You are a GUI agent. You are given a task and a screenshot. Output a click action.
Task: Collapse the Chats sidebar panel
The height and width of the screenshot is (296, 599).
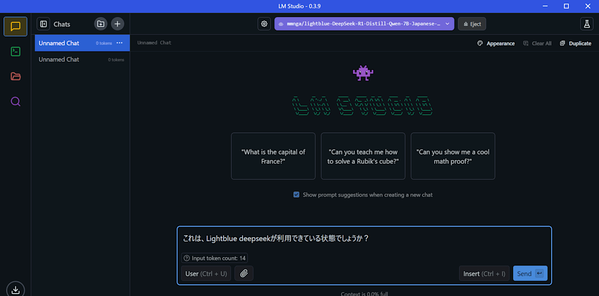[x=43, y=24]
